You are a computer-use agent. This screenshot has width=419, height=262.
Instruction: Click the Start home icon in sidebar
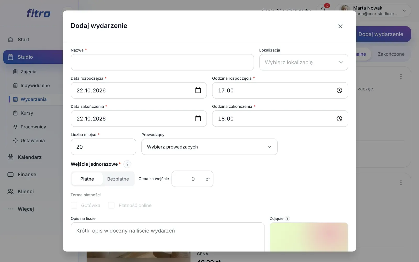(10, 40)
